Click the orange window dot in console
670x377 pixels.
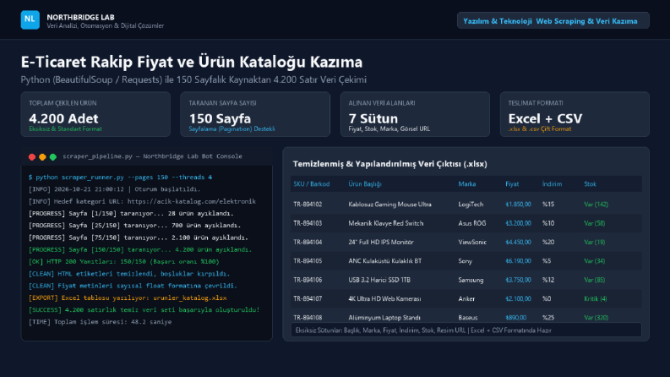pyautogui.click(x=42, y=157)
